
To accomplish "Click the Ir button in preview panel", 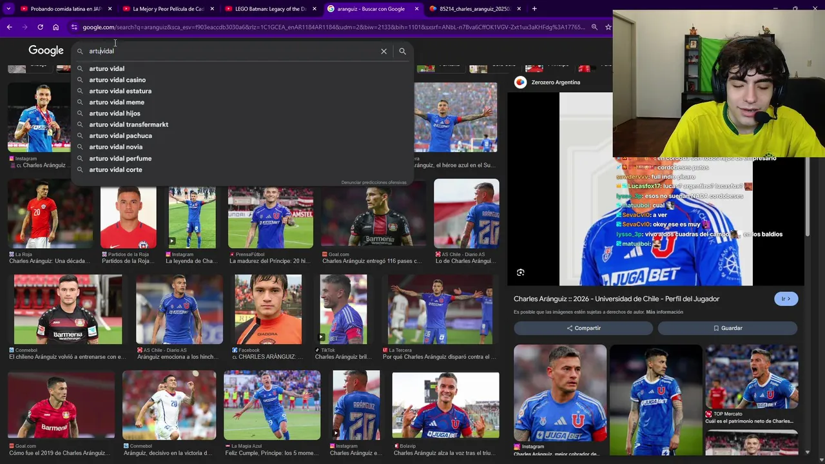I will [x=786, y=299].
